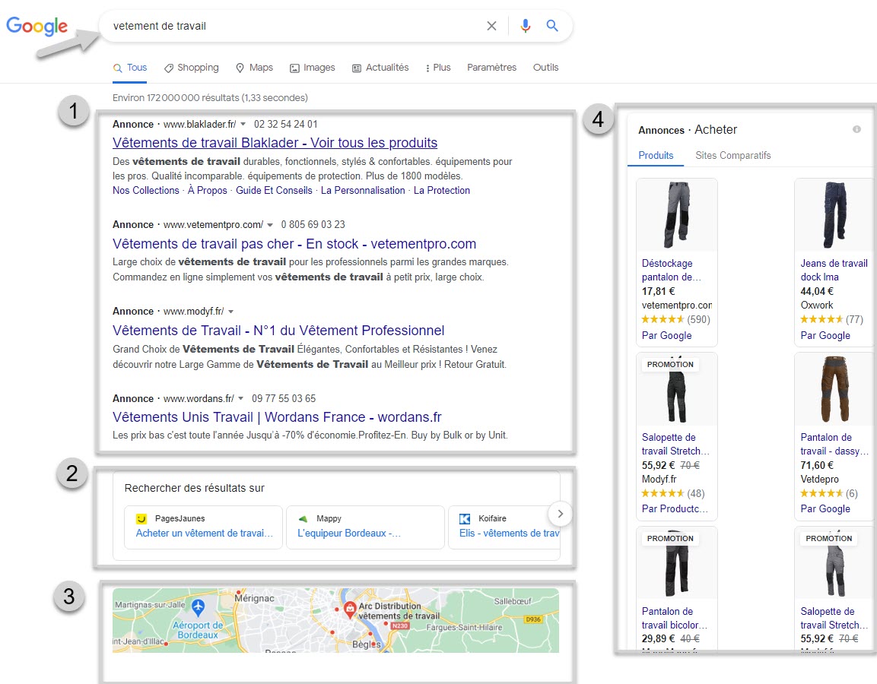This screenshot has width=877, height=684.
Task: Open 'N°1 du Vêtement Professionnel' result
Action: point(278,331)
